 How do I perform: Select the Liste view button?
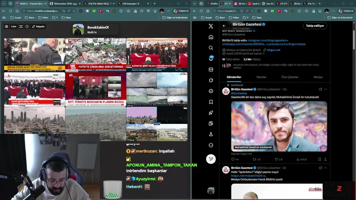[x=14, y=26]
